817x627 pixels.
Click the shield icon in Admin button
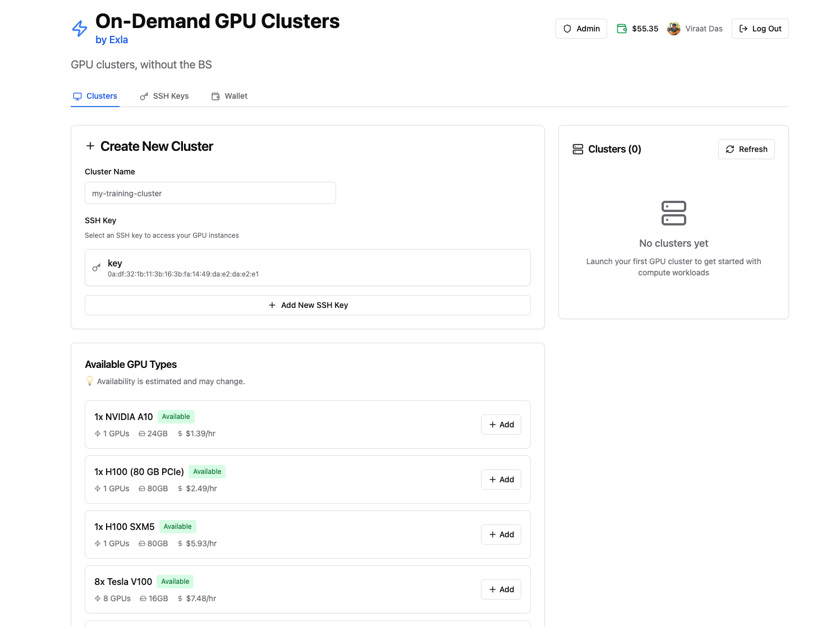tap(567, 29)
